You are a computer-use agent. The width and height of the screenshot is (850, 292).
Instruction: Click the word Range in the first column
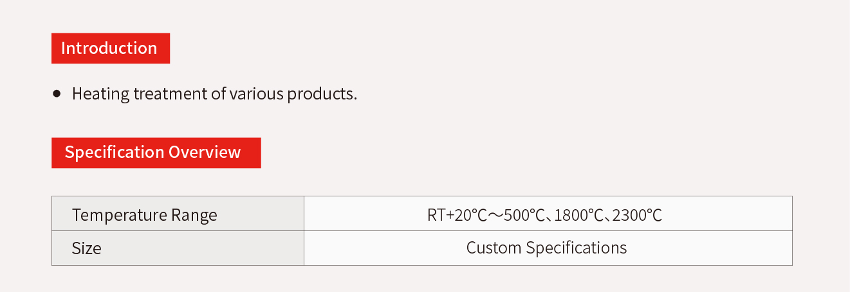(194, 216)
